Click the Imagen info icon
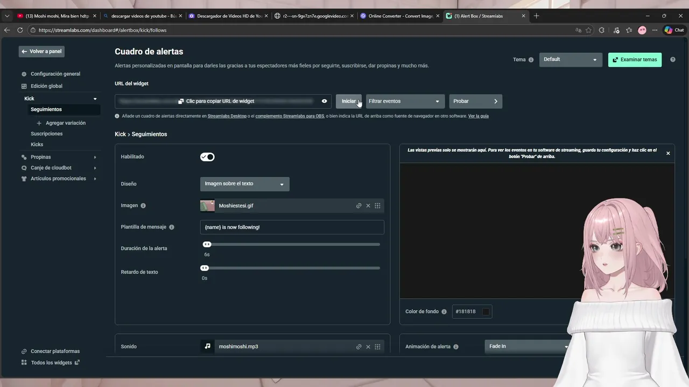The width and height of the screenshot is (689, 387). (143, 206)
